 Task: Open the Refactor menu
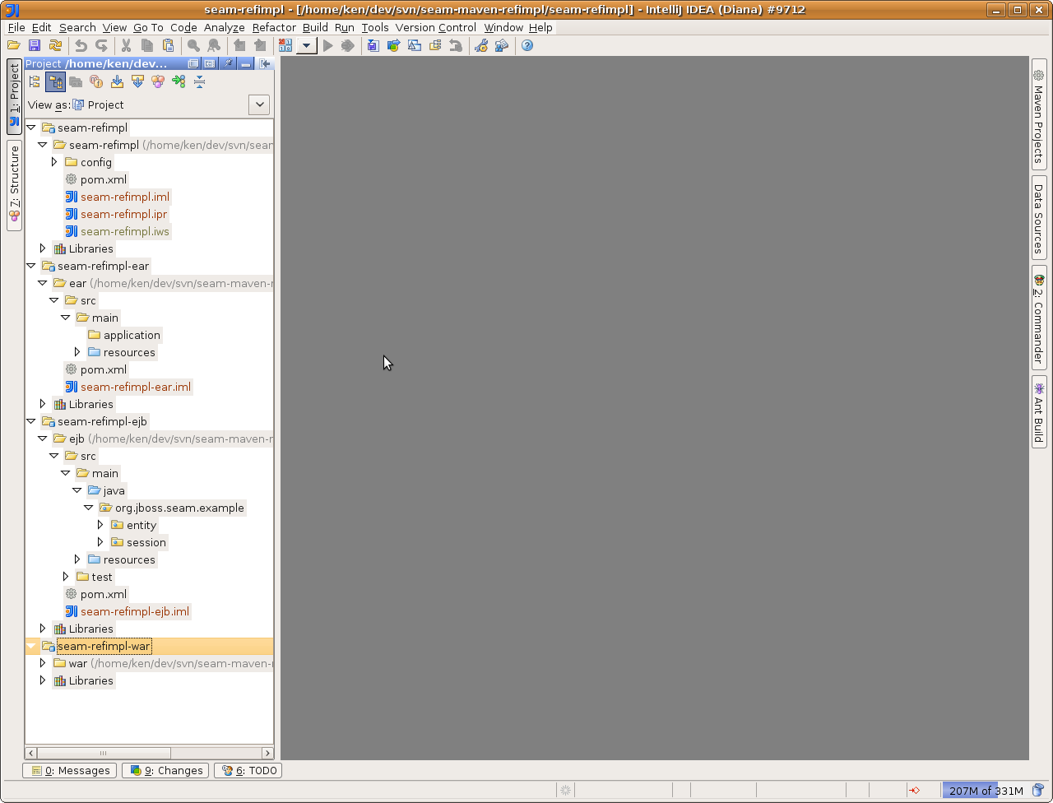click(274, 27)
